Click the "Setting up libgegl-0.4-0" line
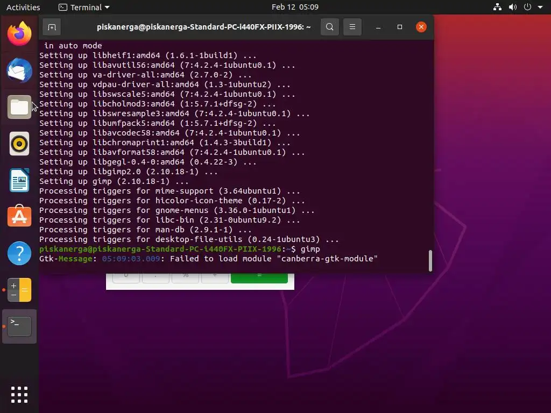 point(148,162)
